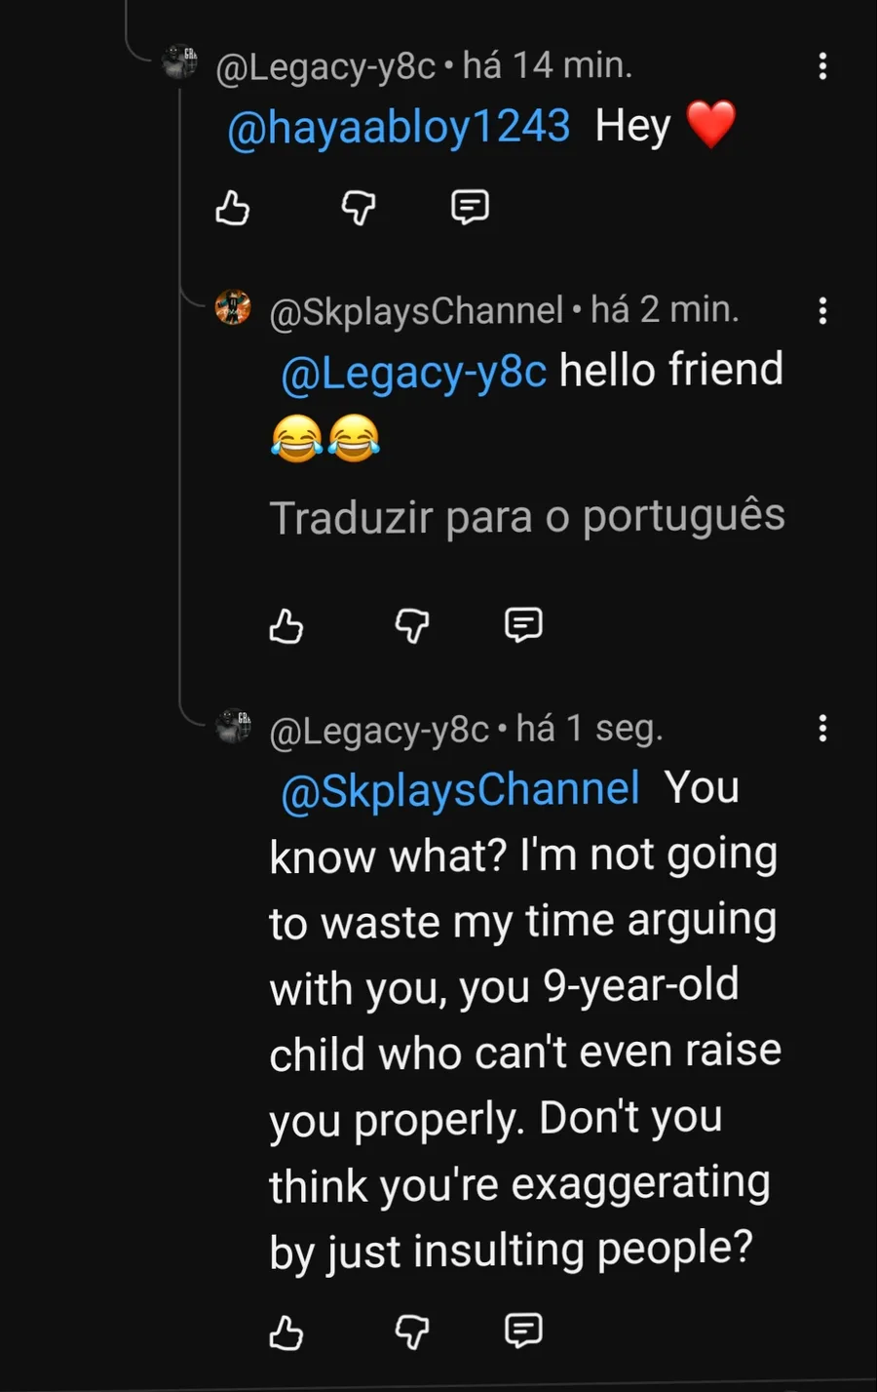Open options menu for the "Hey" comment

pos(823,66)
